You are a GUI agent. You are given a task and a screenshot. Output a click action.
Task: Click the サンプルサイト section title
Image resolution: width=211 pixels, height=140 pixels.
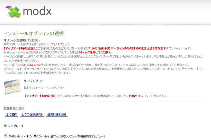[34, 81]
